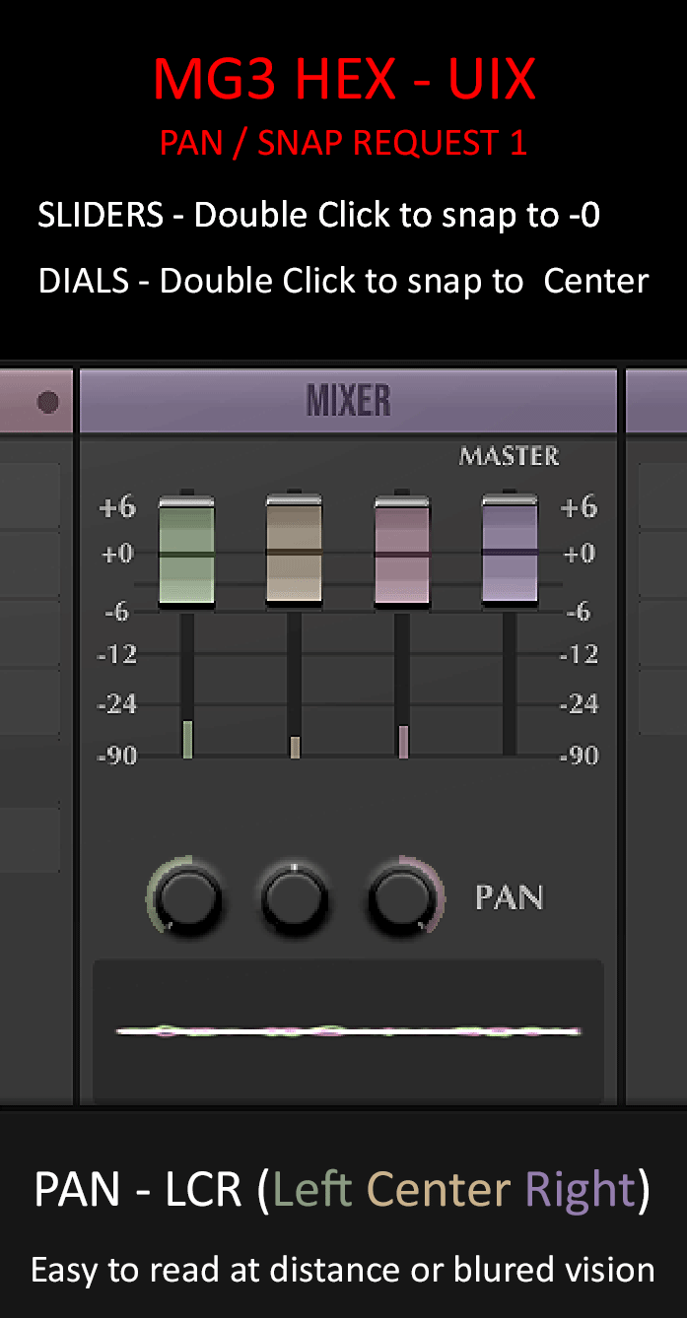Select the MIXER panel header
Screen dimensions: 687x1318
tap(348, 402)
